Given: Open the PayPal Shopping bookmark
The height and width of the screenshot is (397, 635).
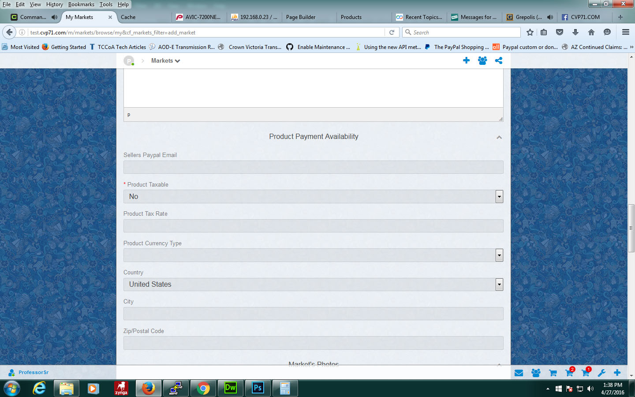Looking at the screenshot, I should point(456,47).
